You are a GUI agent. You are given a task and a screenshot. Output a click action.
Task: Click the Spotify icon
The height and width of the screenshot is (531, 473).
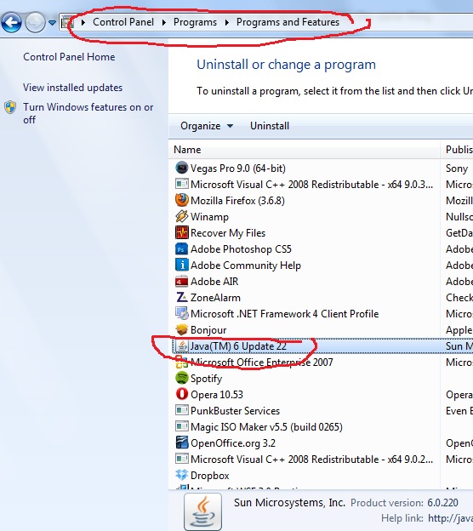coord(182,378)
